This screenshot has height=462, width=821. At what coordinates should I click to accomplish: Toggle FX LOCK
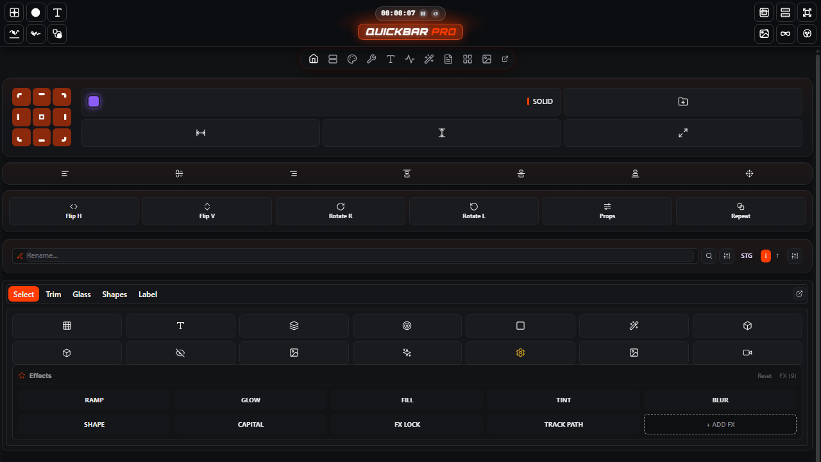407,424
